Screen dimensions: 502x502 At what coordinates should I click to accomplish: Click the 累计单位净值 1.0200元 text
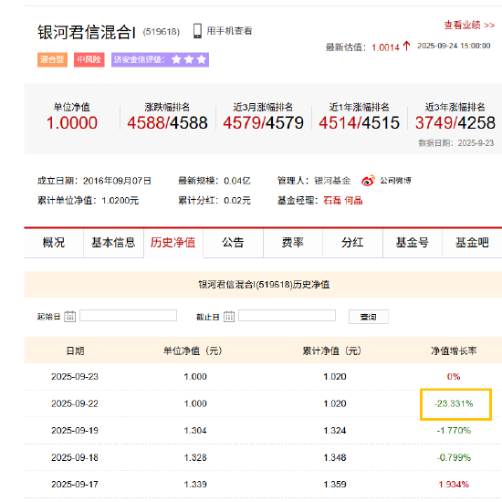(x=88, y=201)
